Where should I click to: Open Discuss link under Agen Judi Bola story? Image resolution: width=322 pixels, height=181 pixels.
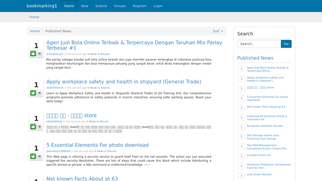pos(105,54)
